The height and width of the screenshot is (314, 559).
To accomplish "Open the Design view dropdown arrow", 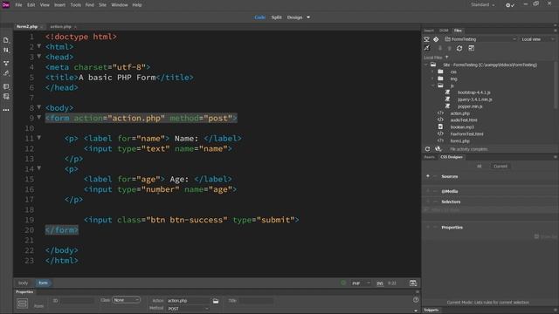I will click(308, 17).
